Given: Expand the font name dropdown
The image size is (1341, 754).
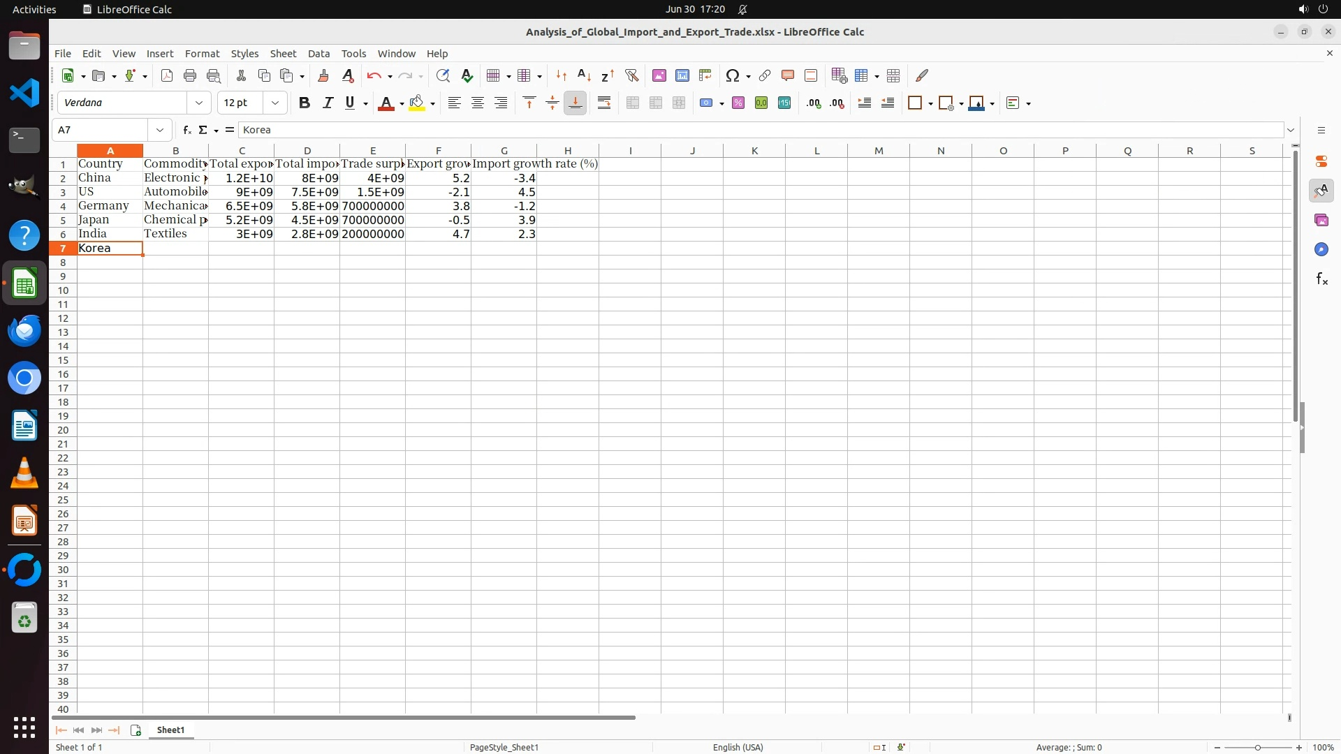Looking at the screenshot, I should click(199, 103).
